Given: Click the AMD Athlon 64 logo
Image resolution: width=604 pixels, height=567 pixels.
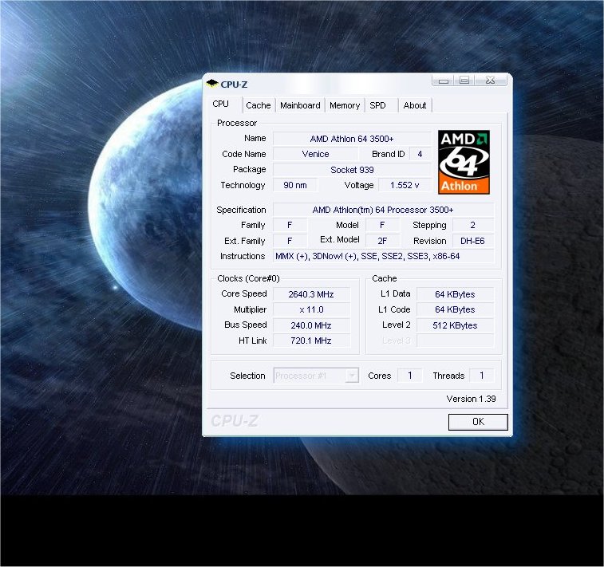Looking at the screenshot, I should [464, 162].
